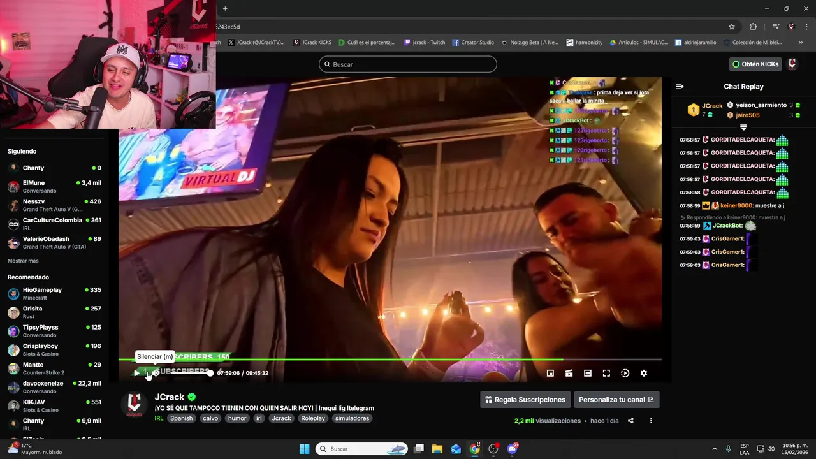
Task: Show hidden system tray icons
Action: [715, 449]
